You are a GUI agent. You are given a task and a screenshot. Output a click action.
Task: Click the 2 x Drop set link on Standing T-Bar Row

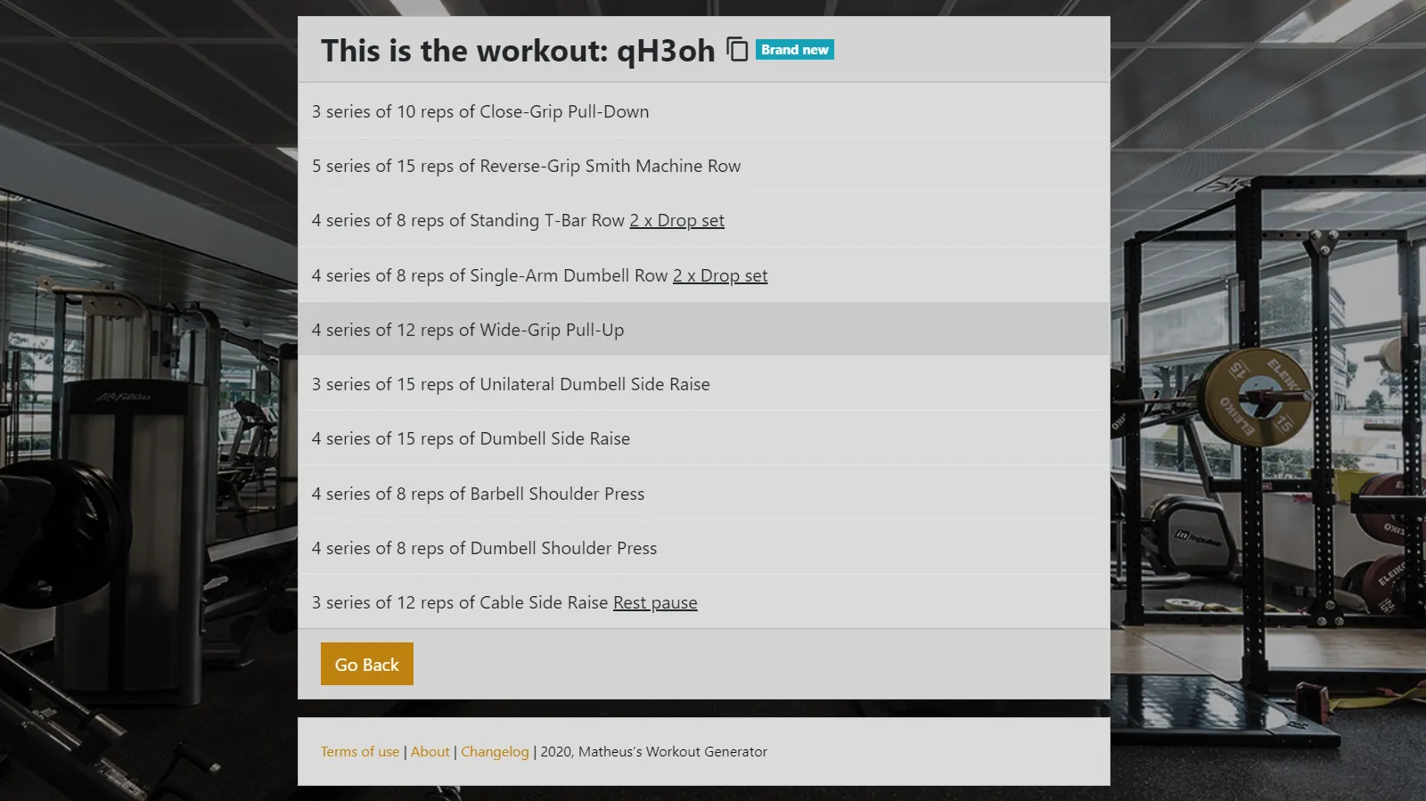pos(677,220)
